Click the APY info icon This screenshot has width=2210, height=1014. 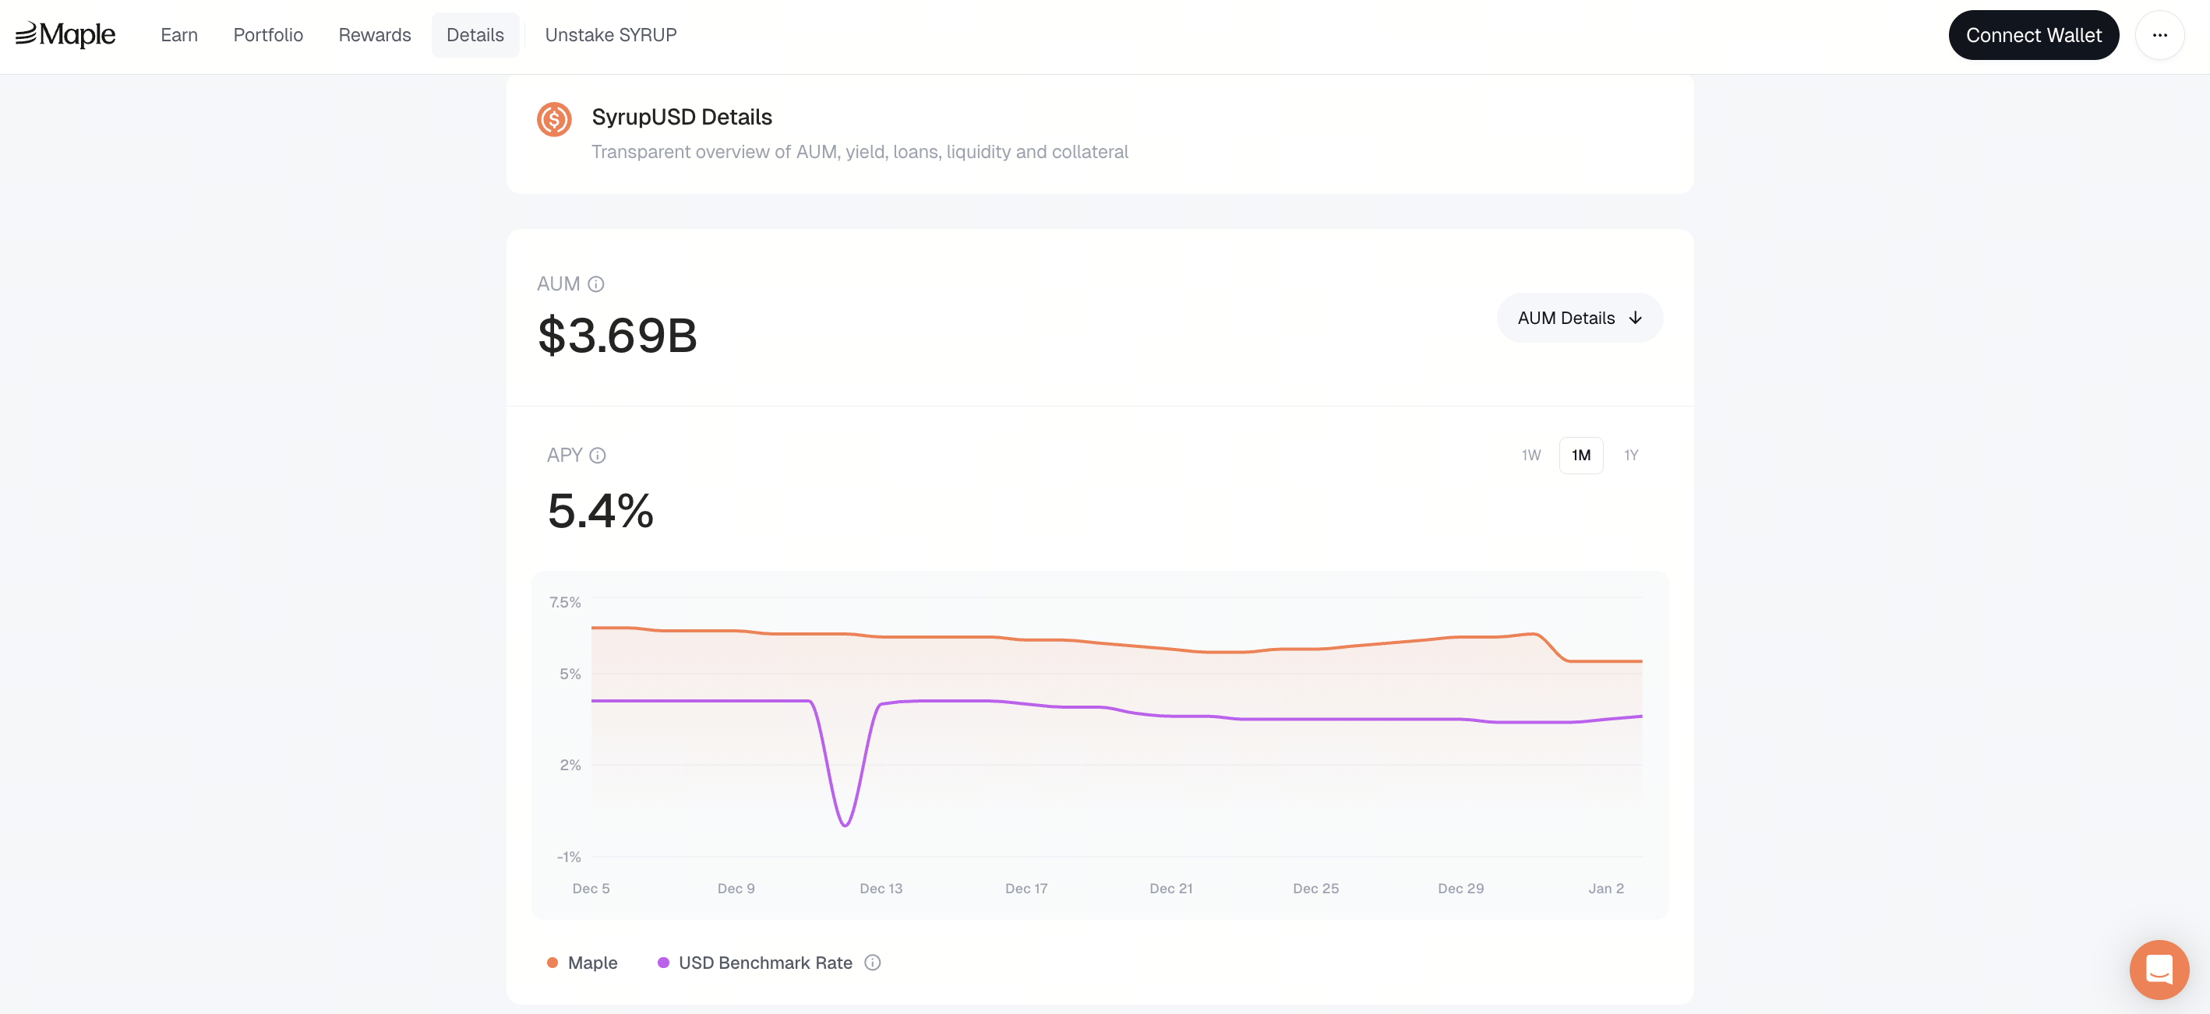pyautogui.click(x=598, y=455)
